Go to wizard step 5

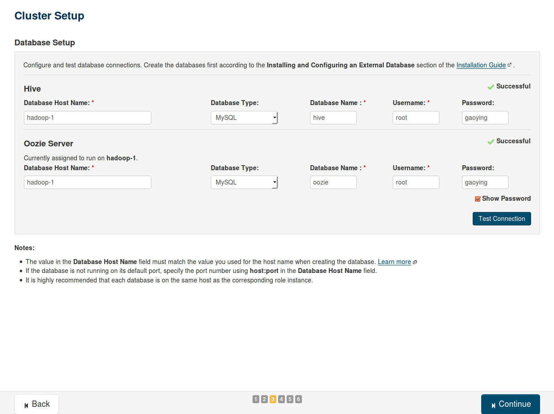tap(290, 399)
